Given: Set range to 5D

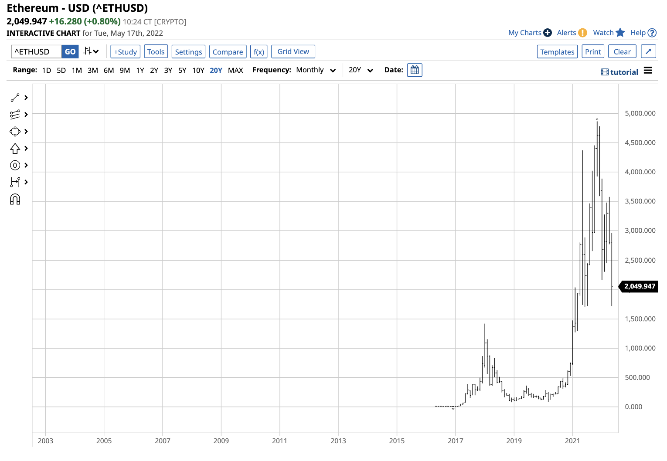Looking at the screenshot, I should click(61, 71).
